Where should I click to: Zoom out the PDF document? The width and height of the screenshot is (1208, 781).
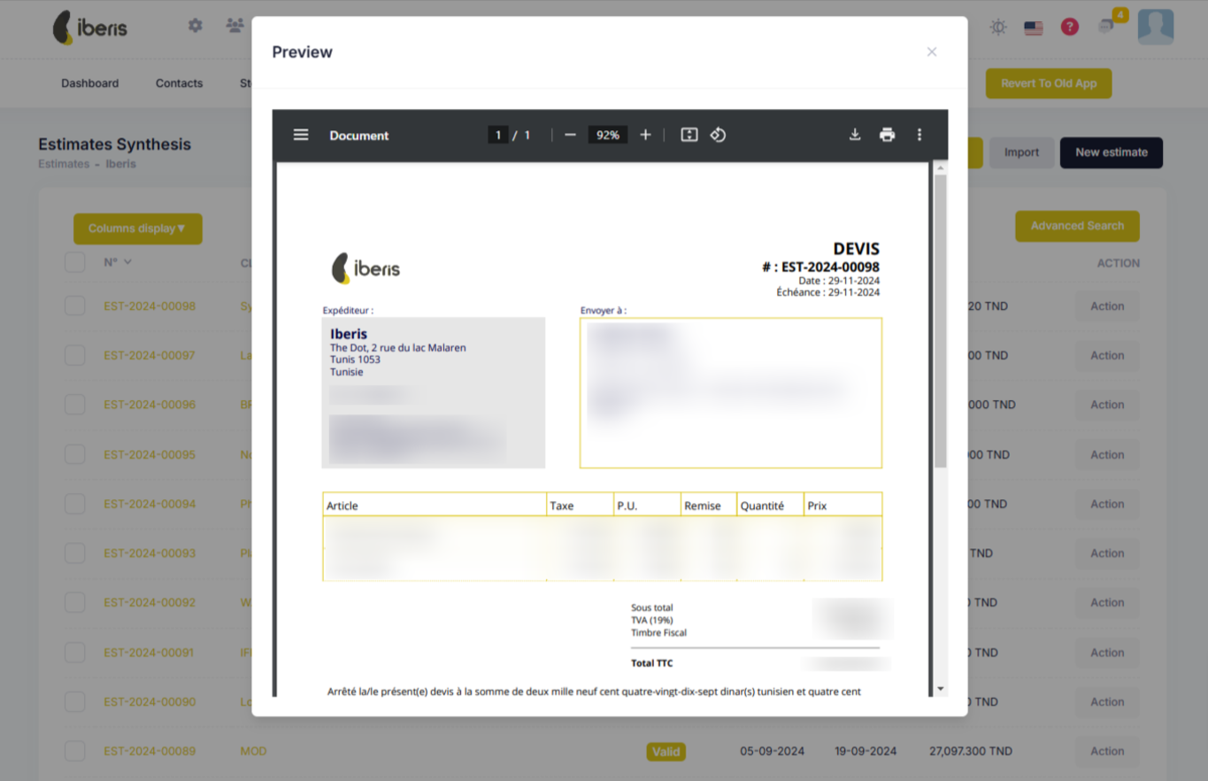570,135
